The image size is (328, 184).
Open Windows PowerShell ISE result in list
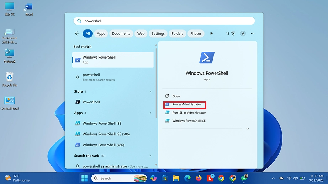[113, 123]
